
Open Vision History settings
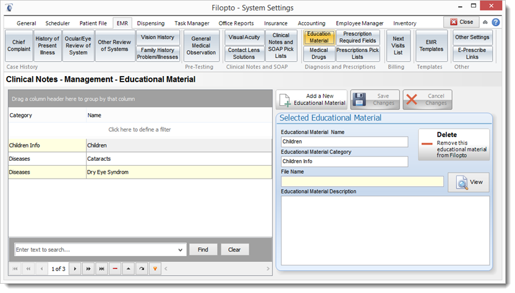click(x=158, y=38)
